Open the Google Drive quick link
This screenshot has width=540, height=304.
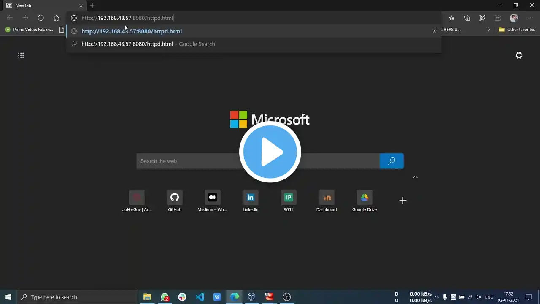click(364, 201)
